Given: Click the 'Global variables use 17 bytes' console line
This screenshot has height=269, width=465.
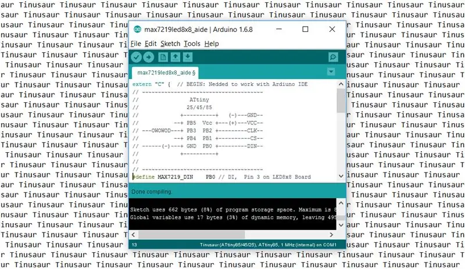Looking at the screenshot, I should pyautogui.click(x=233, y=217).
